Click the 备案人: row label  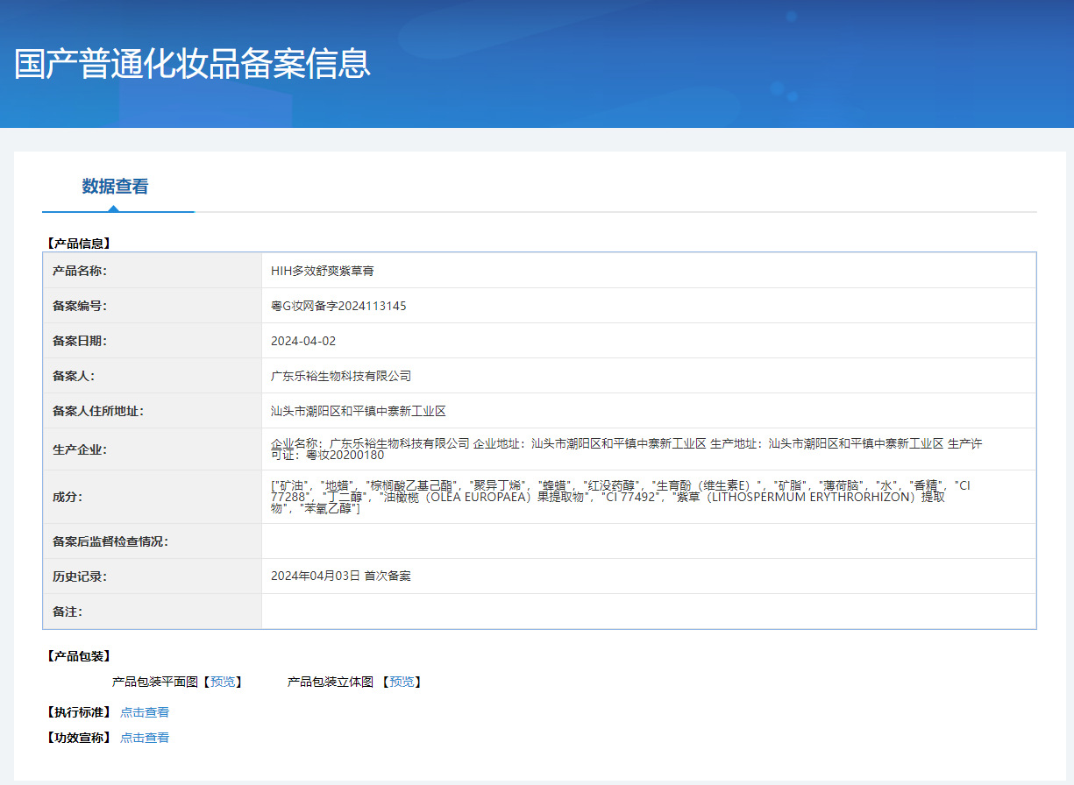point(74,376)
